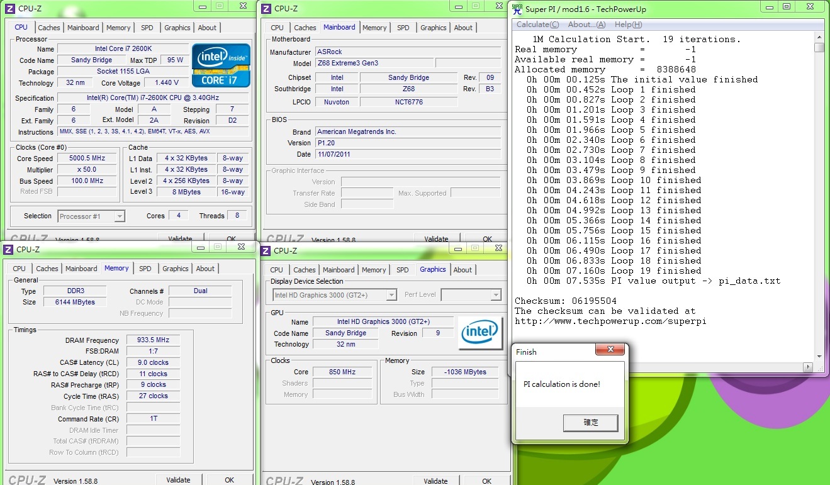830x485 pixels.
Task: Click the Core Voltage field 1.440 V
Action: coord(166,83)
